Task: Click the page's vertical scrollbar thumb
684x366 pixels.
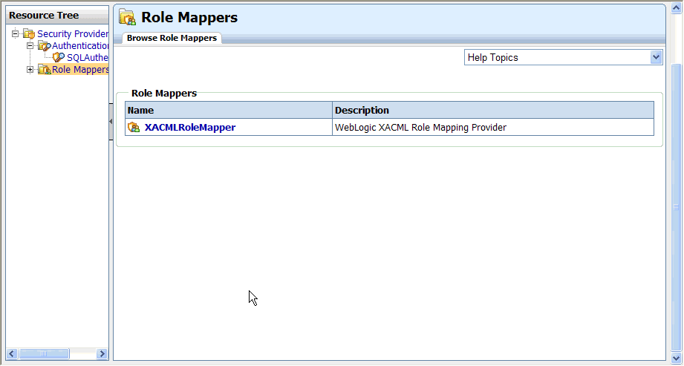Action: pyautogui.click(x=676, y=207)
